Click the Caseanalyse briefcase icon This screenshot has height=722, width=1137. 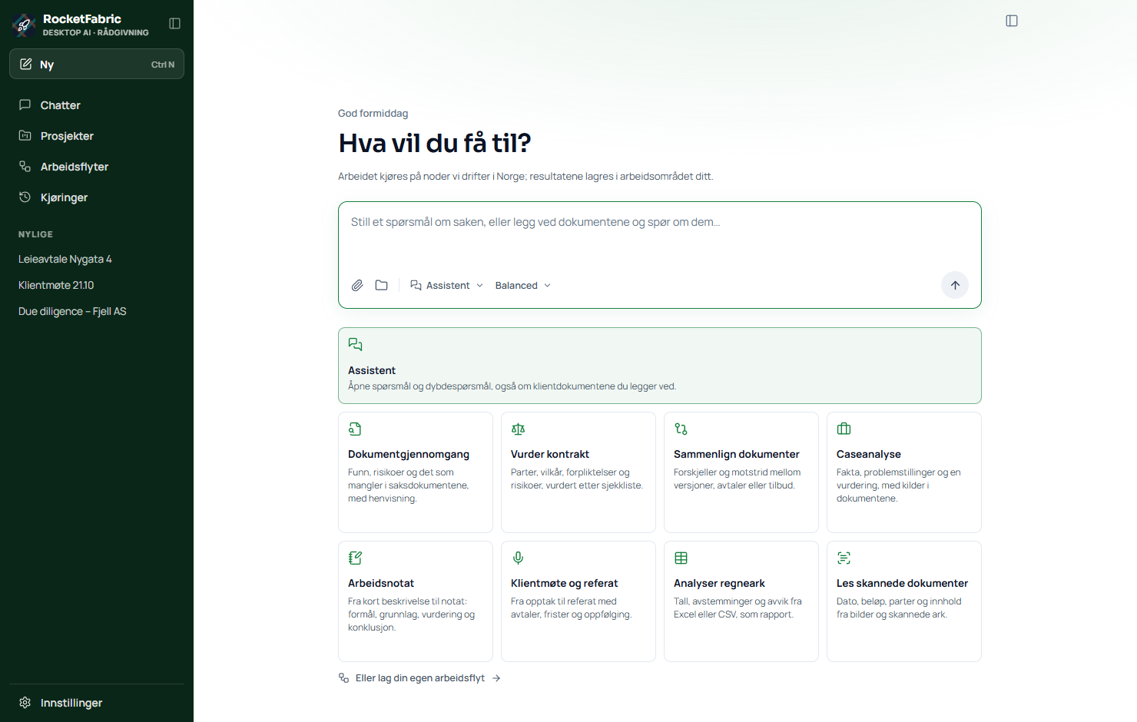point(844,429)
